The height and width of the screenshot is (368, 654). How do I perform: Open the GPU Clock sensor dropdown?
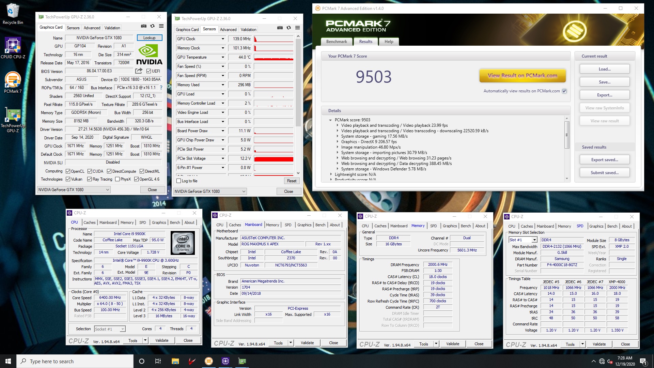pyautogui.click(x=223, y=39)
